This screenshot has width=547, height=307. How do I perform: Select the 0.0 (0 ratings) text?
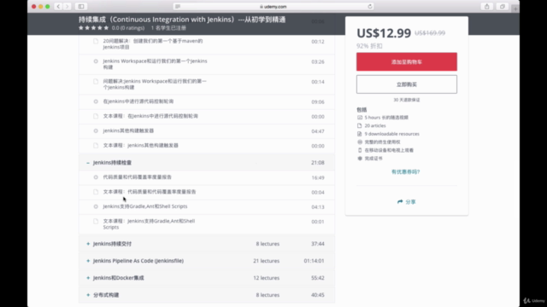pyautogui.click(x=128, y=28)
